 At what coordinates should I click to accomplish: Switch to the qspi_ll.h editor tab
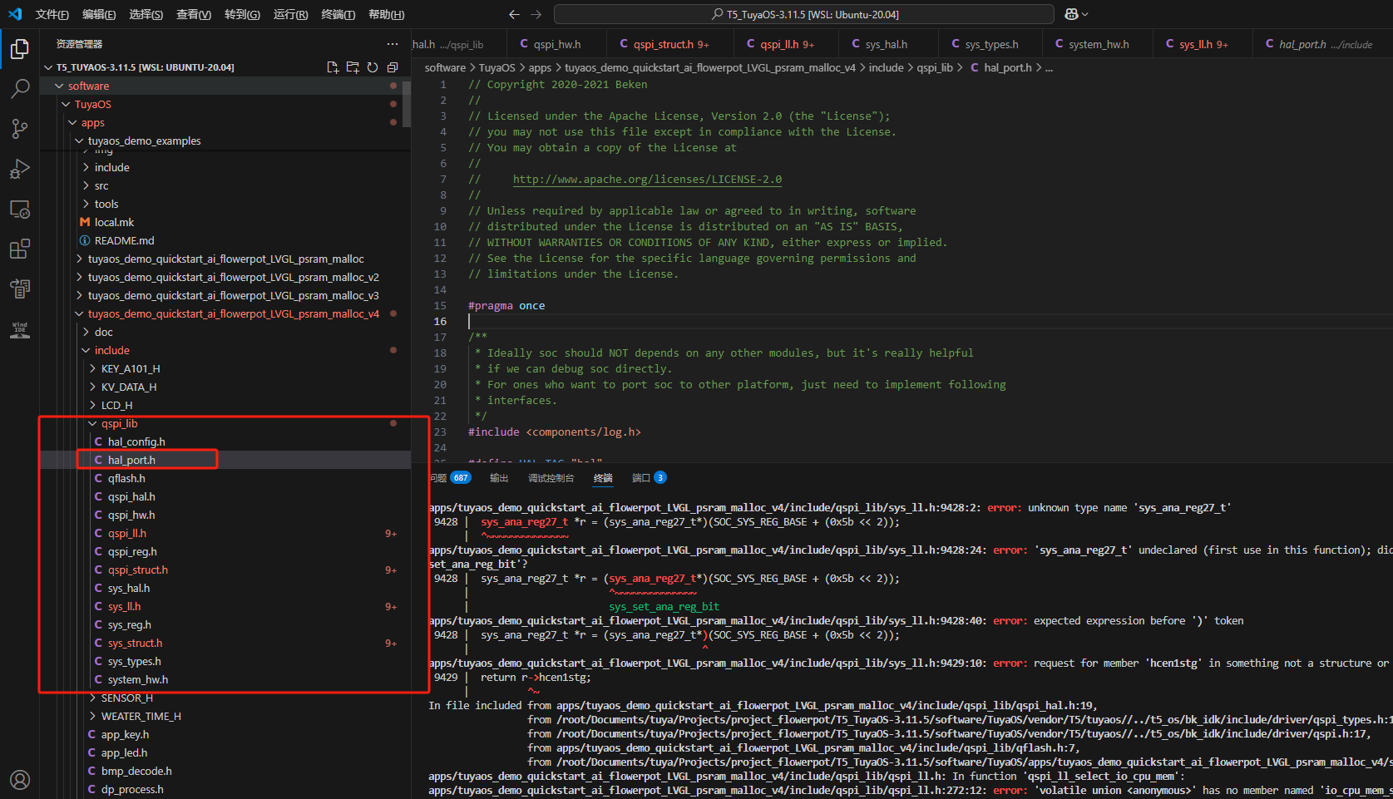coord(785,44)
